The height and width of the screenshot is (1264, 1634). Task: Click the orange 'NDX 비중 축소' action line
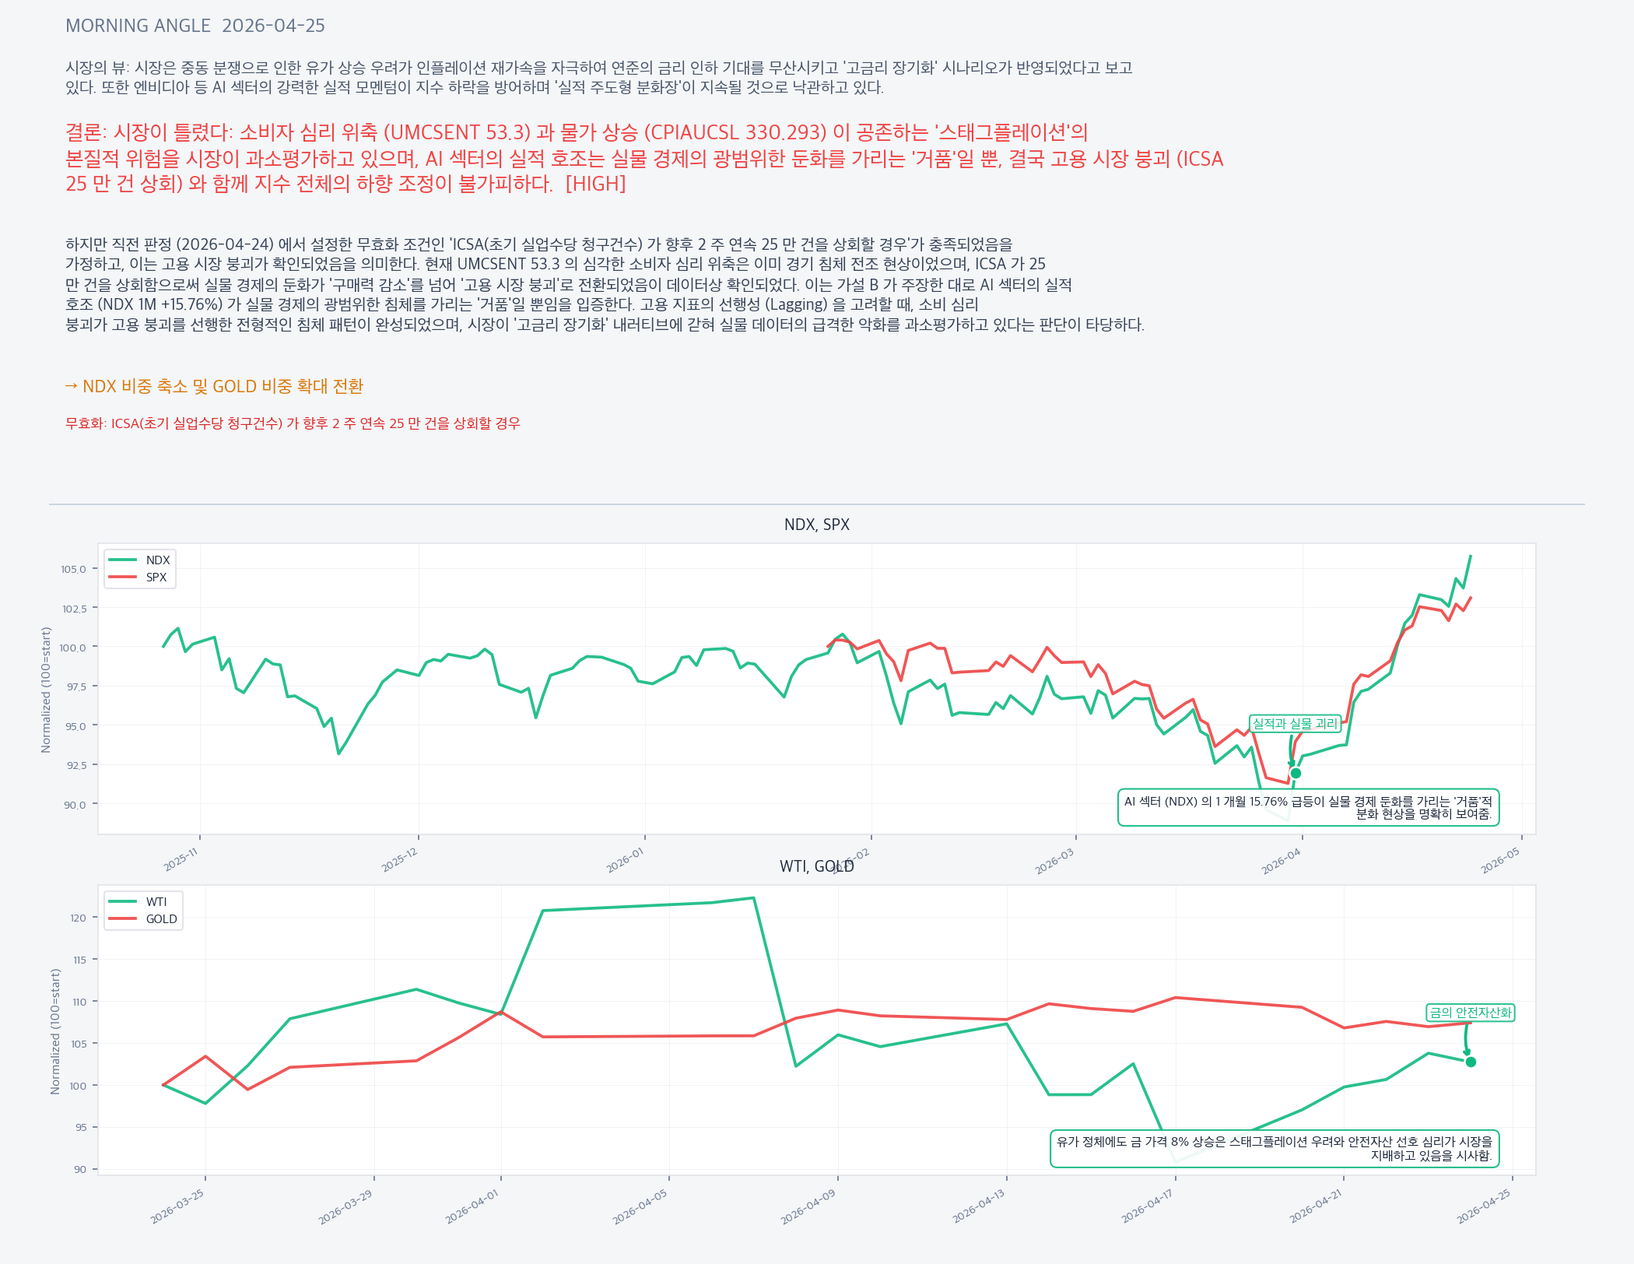(x=215, y=386)
